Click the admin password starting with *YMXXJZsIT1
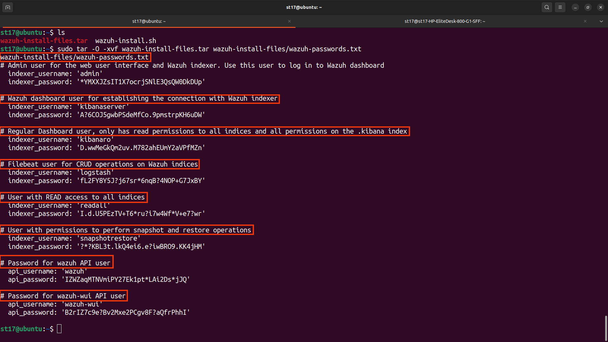Screen dimensions: 608x342 click(141, 82)
